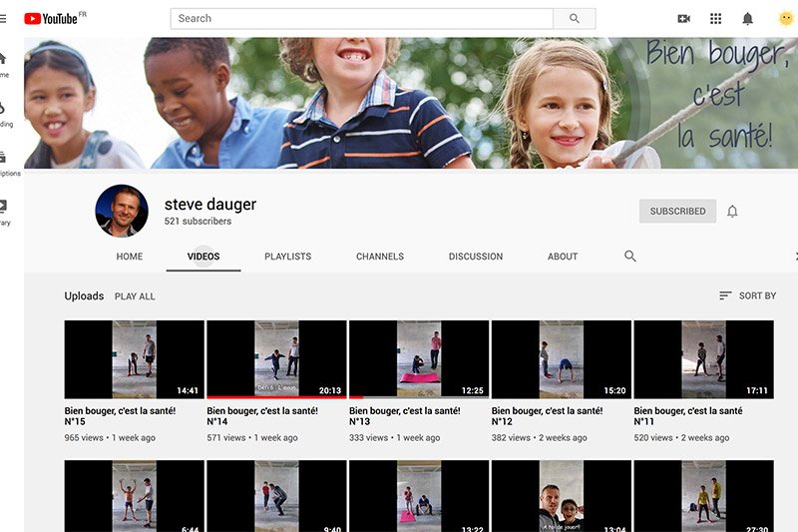Click the channel name steve dauger
This screenshot has width=798, height=532.
click(x=210, y=205)
